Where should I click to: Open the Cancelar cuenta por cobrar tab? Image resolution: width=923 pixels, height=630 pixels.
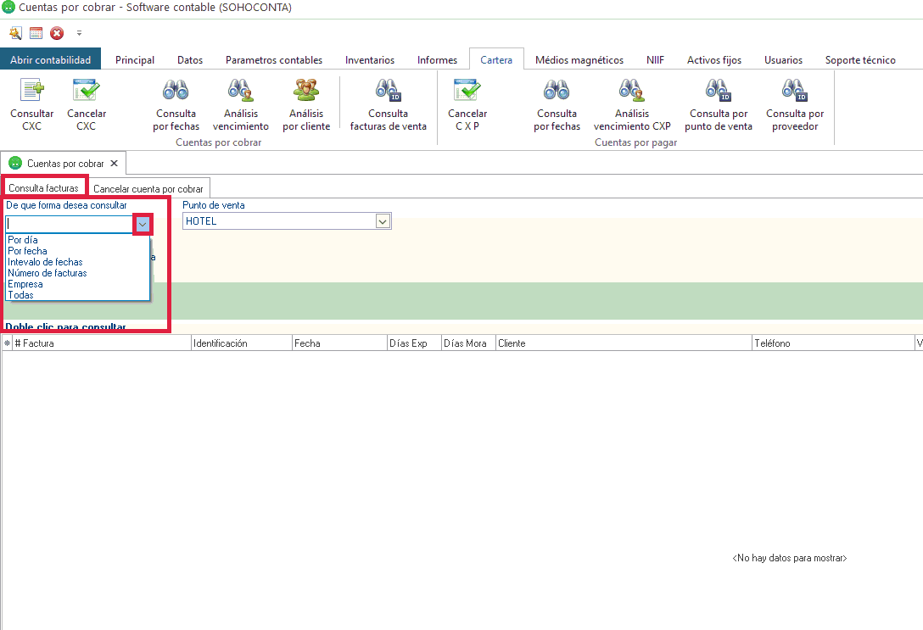(148, 189)
